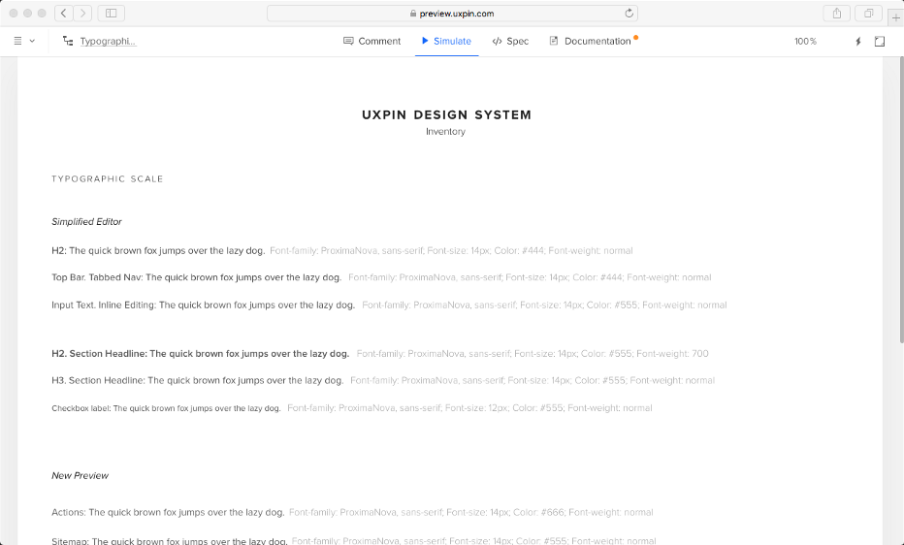The height and width of the screenshot is (545, 904).
Task: Open the Spec mode tab
Action: point(510,41)
